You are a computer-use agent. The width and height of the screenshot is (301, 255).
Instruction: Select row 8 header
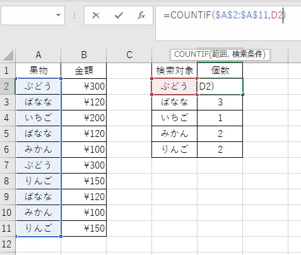click(8, 181)
